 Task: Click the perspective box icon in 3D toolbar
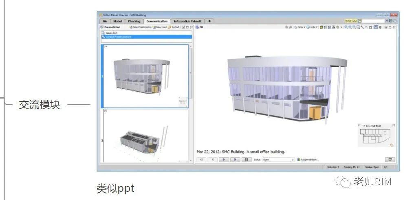(370, 27)
